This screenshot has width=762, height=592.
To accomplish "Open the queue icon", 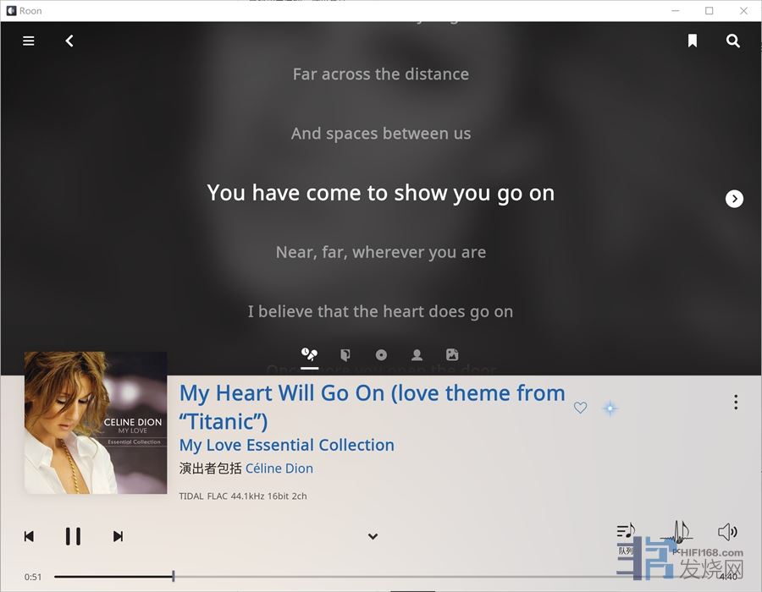I will point(626,531).
